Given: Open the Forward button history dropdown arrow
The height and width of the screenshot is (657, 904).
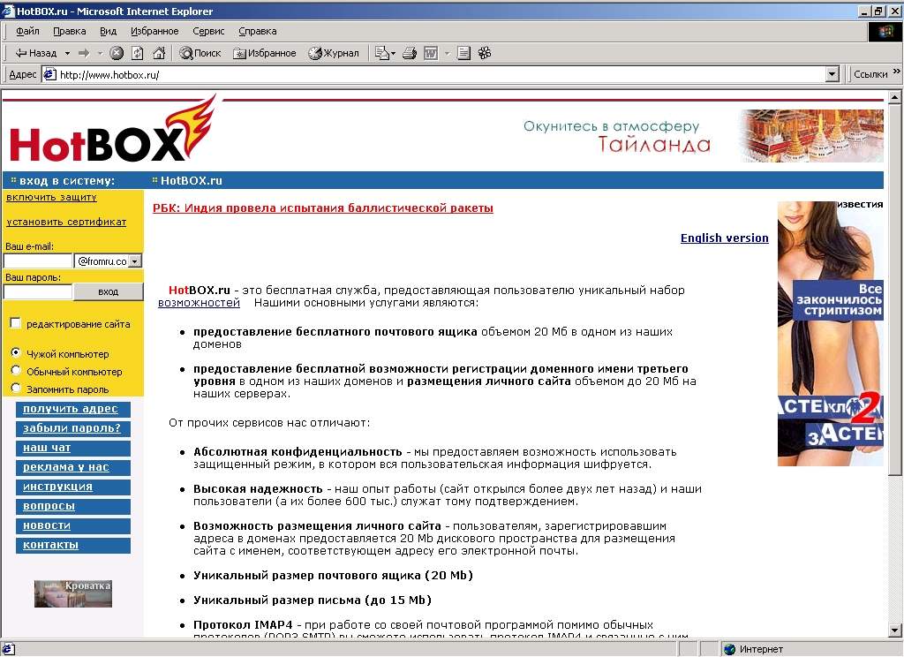Looking at the screenshot, I should [100, 53].
